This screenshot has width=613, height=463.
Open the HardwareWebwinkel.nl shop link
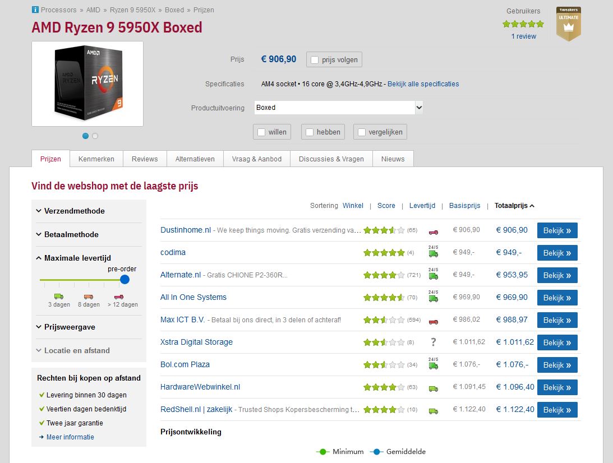coord(200,387)
